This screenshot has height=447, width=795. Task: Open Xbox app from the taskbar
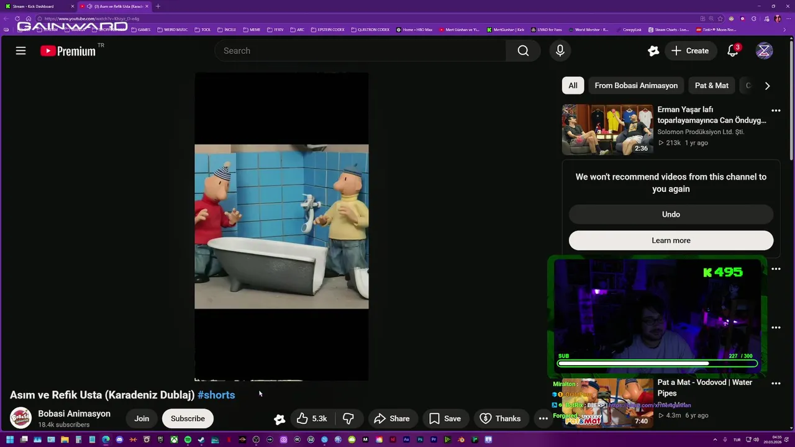pos(175,440)
